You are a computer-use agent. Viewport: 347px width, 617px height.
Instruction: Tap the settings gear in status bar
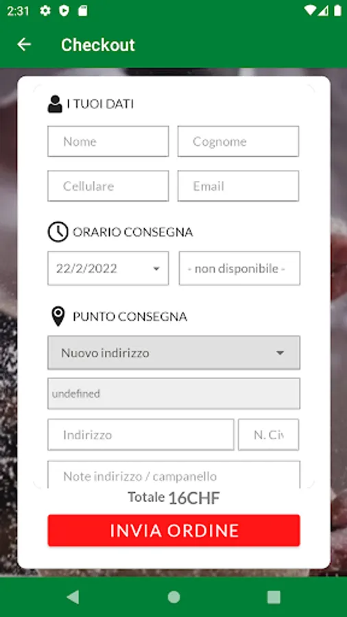tap(45, 11)
